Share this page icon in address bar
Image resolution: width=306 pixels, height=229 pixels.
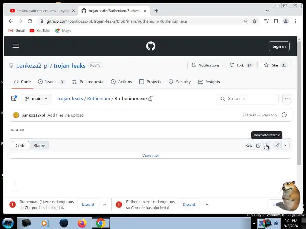[245, 21]
